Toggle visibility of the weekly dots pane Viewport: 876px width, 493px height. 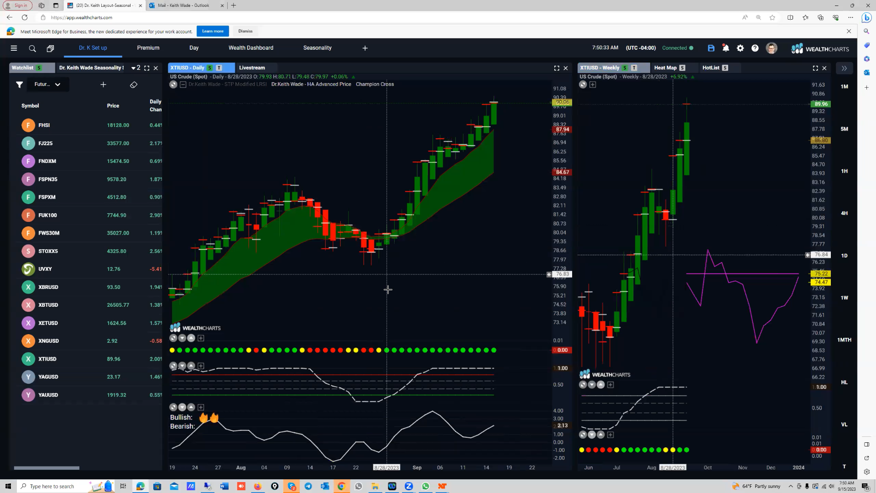pos(583,435)
